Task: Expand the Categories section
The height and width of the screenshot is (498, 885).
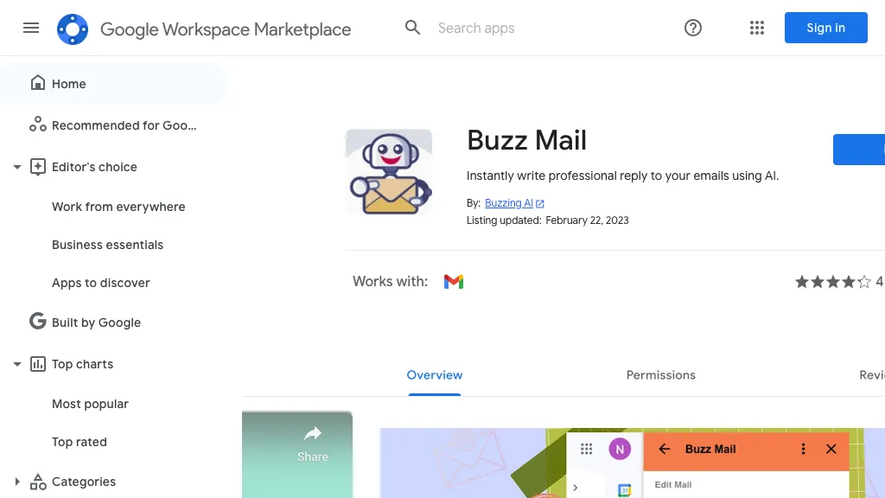Action: [16, 482]
